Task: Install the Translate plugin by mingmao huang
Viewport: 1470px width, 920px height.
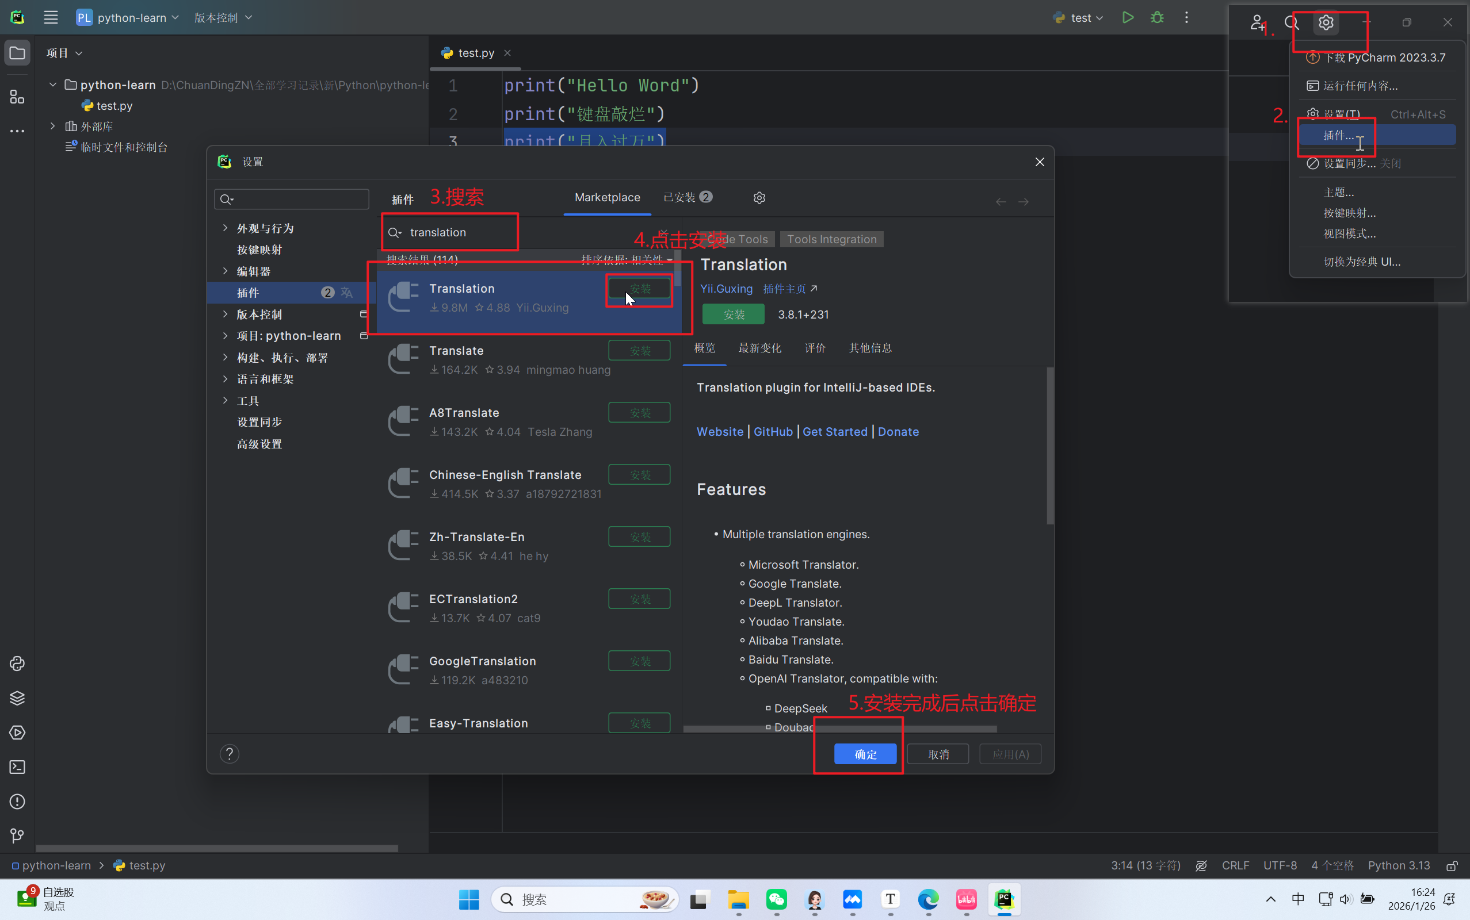Action: pos(639,351)
